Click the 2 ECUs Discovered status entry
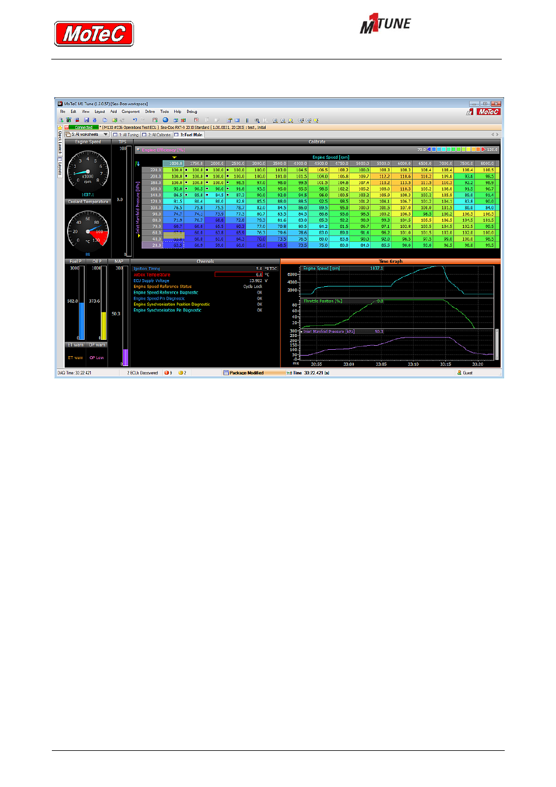Image resolution: width=556 pixels, height=787 pixels. [142, 373]
